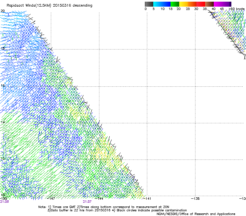Click the purple time stamp 21:56

coord(4,202)
